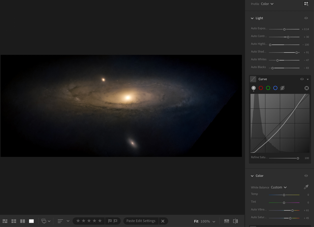
Task: Click the Paste Edit Settings button
Action: (x=141, y=221)
